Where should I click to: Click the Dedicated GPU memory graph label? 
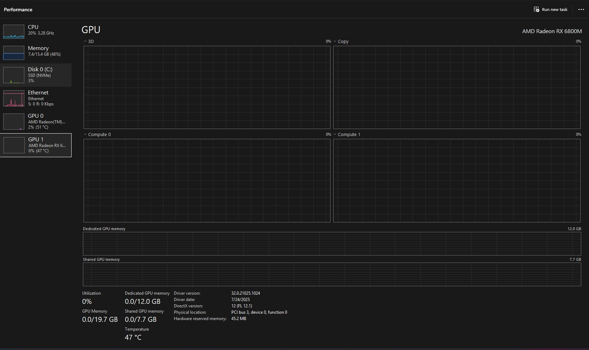click(x=104, y=229)
